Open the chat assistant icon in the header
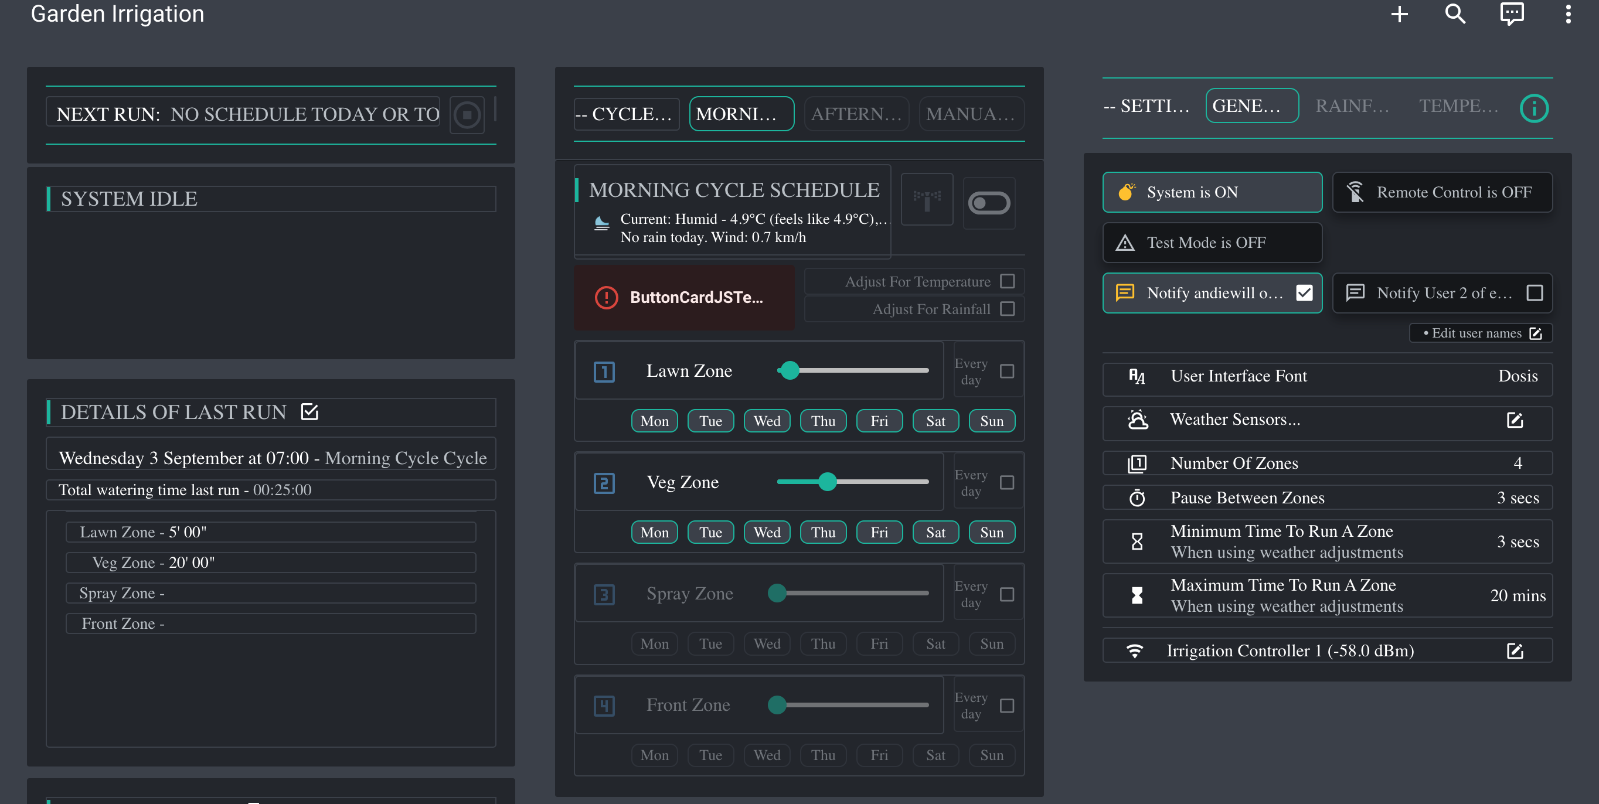The image size is (1599, 804). [1512, 14]
